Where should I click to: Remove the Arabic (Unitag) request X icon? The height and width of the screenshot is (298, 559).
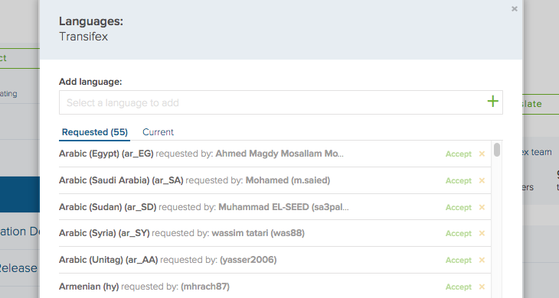click(482, 260)
